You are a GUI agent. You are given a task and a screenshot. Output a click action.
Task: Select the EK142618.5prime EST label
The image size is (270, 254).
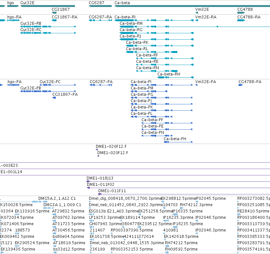tap(181, 237)
